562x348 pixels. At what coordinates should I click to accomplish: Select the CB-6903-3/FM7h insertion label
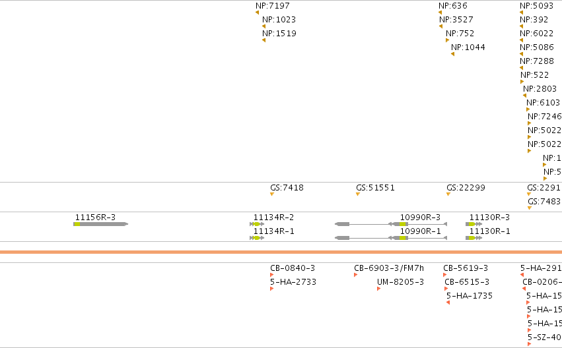point(389,268)
